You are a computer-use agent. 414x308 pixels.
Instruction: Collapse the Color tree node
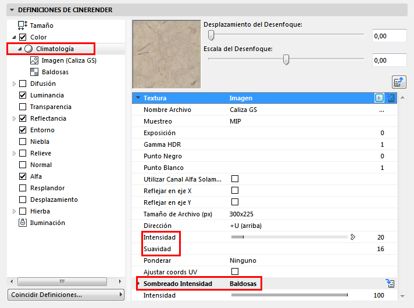pyautogui.click(x=15, y=38)
